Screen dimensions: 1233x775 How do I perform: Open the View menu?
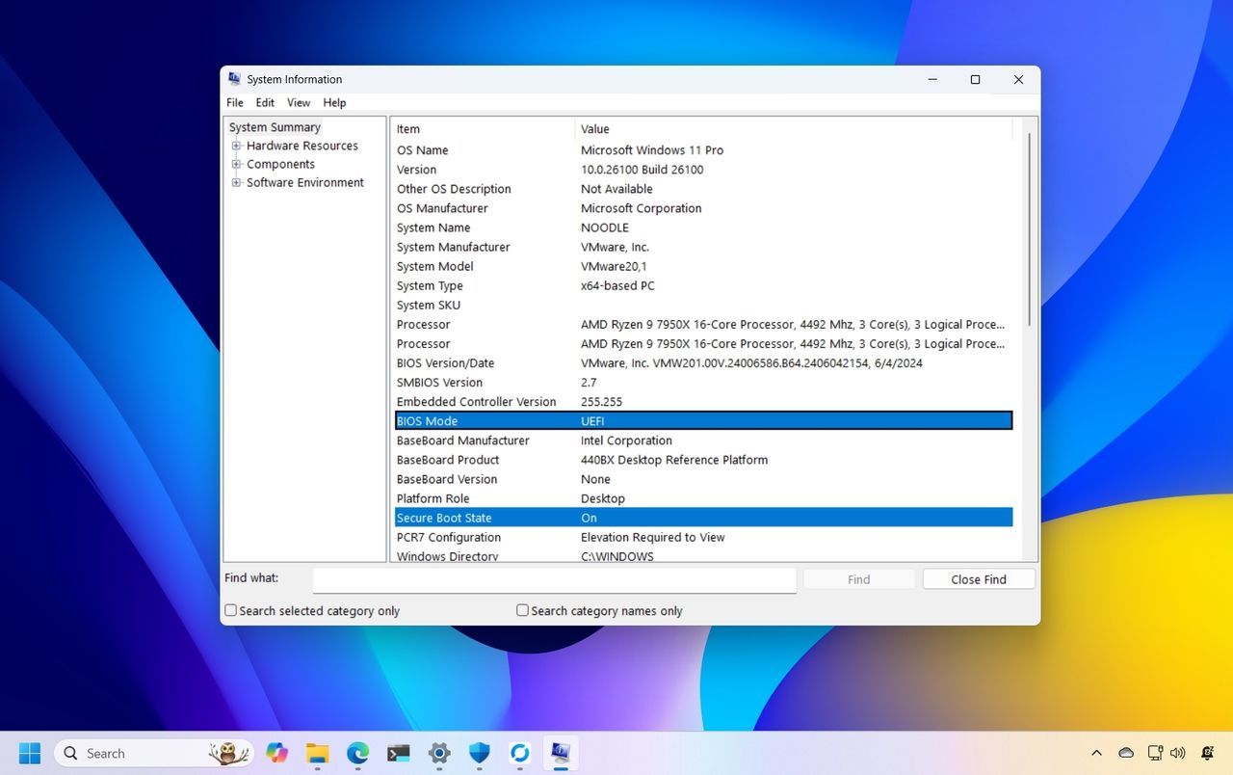(x=299, y=102)
